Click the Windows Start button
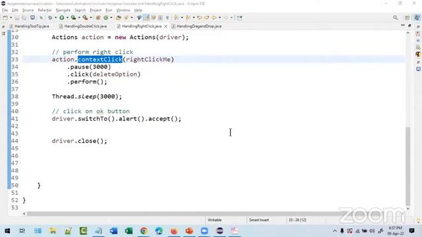 (x=7, y=230)
